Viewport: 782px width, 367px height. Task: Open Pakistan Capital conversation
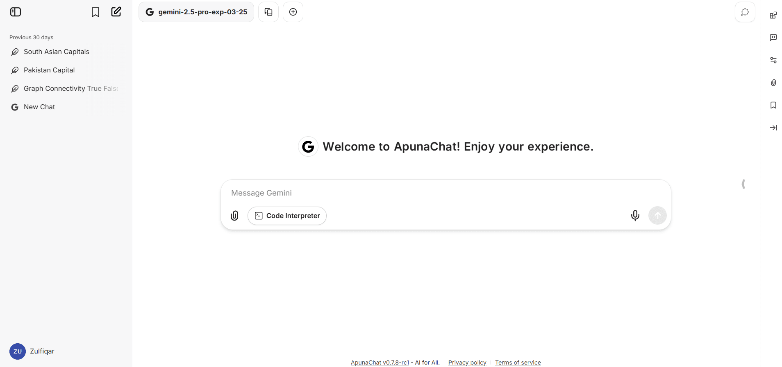[65, 70]
